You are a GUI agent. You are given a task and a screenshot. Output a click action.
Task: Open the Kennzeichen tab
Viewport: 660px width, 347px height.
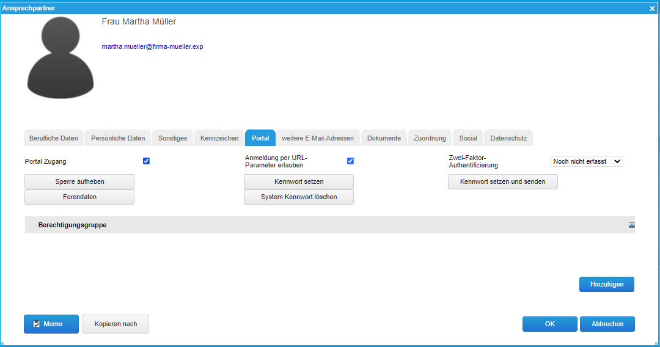[219, 138]
